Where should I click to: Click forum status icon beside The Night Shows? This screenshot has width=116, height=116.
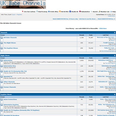2,43
